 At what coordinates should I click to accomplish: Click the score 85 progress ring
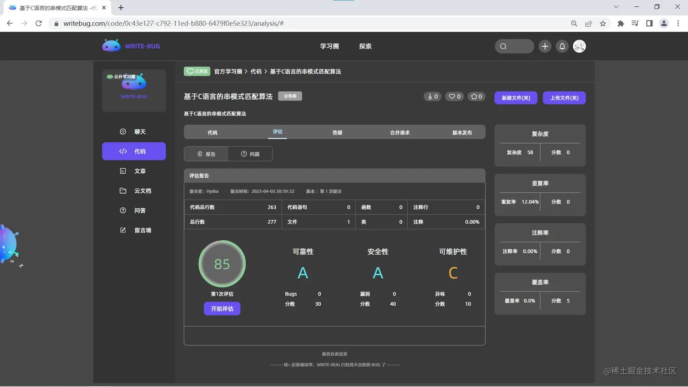[x=222, y=264]
